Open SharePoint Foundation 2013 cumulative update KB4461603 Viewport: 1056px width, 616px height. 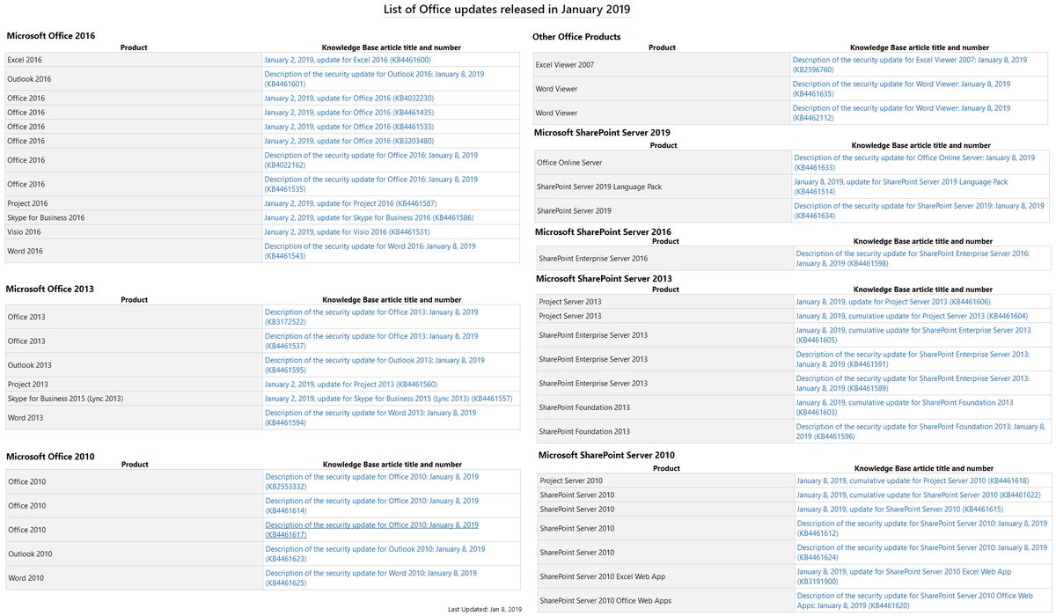(x=906, y=407)
